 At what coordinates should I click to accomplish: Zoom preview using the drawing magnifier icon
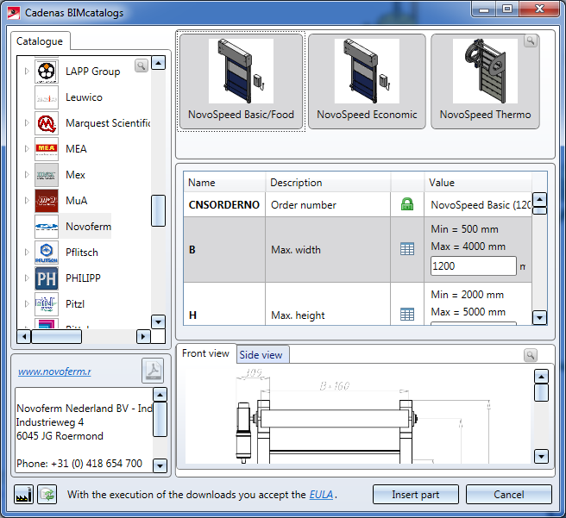531,354
